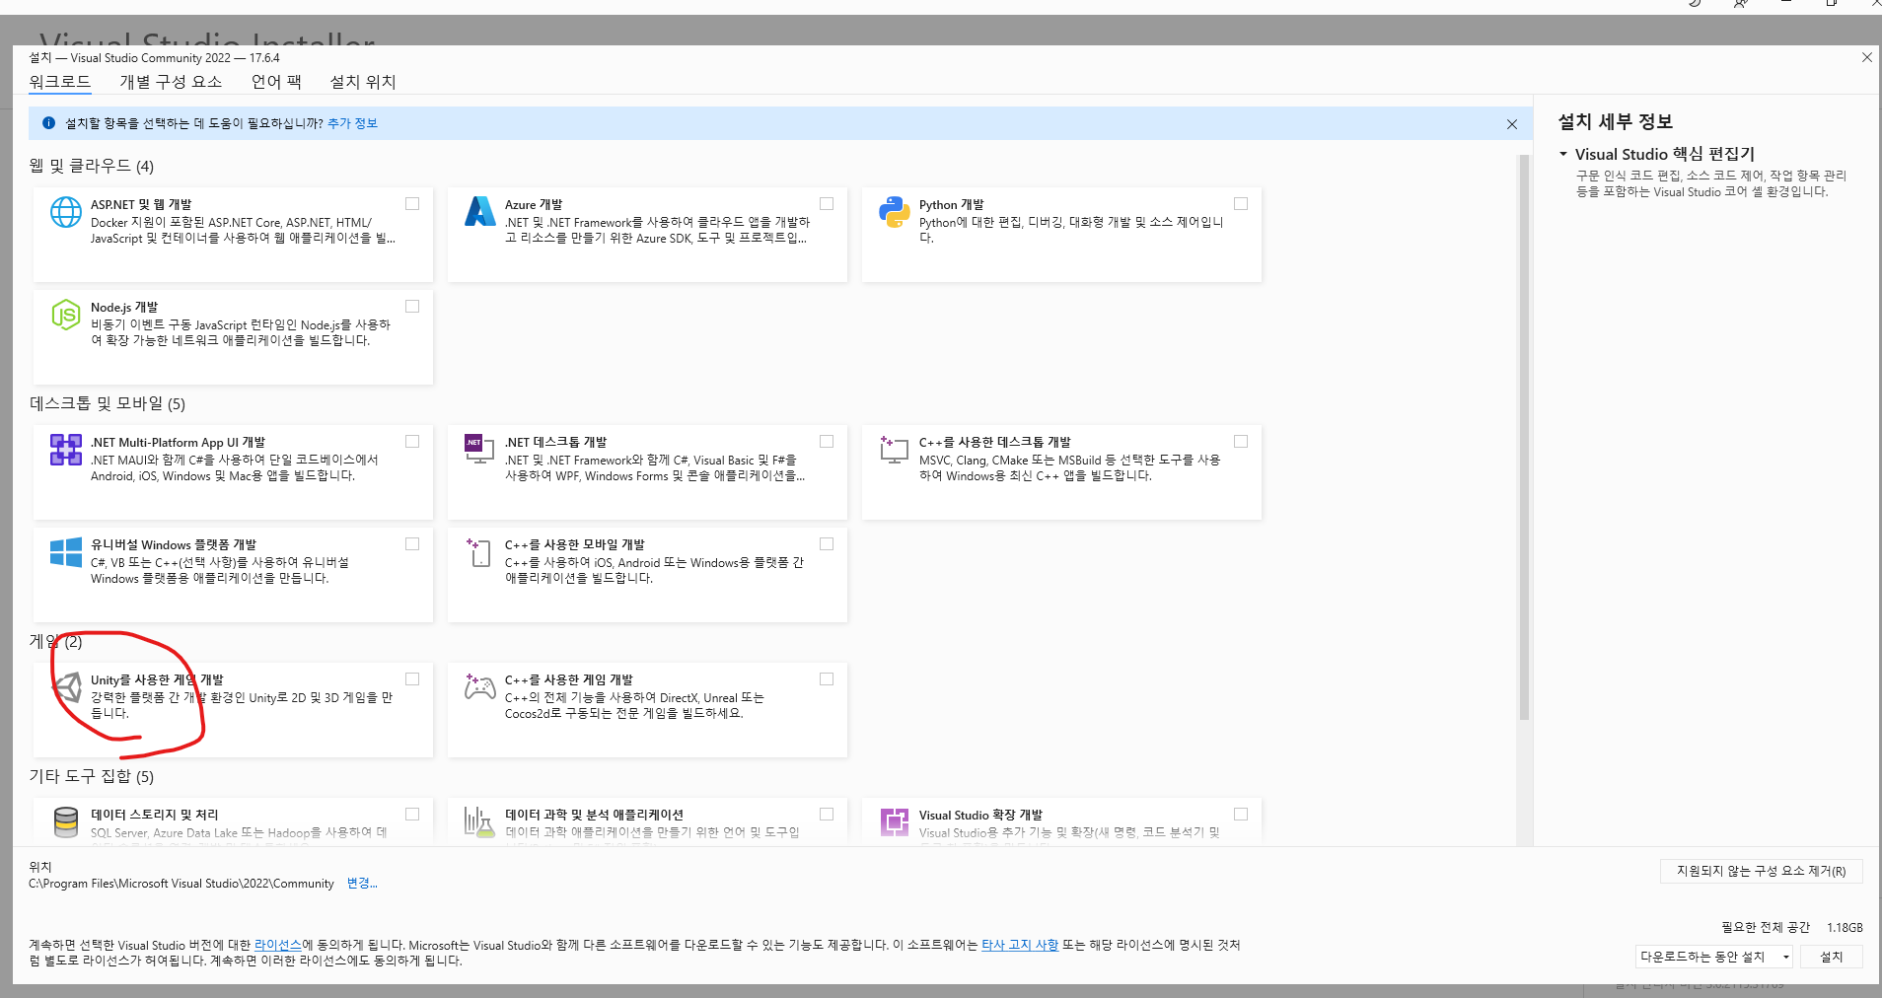Click the 설치 install button
The width and height of the screenshot is (1882, 998).
(1831, 957)
